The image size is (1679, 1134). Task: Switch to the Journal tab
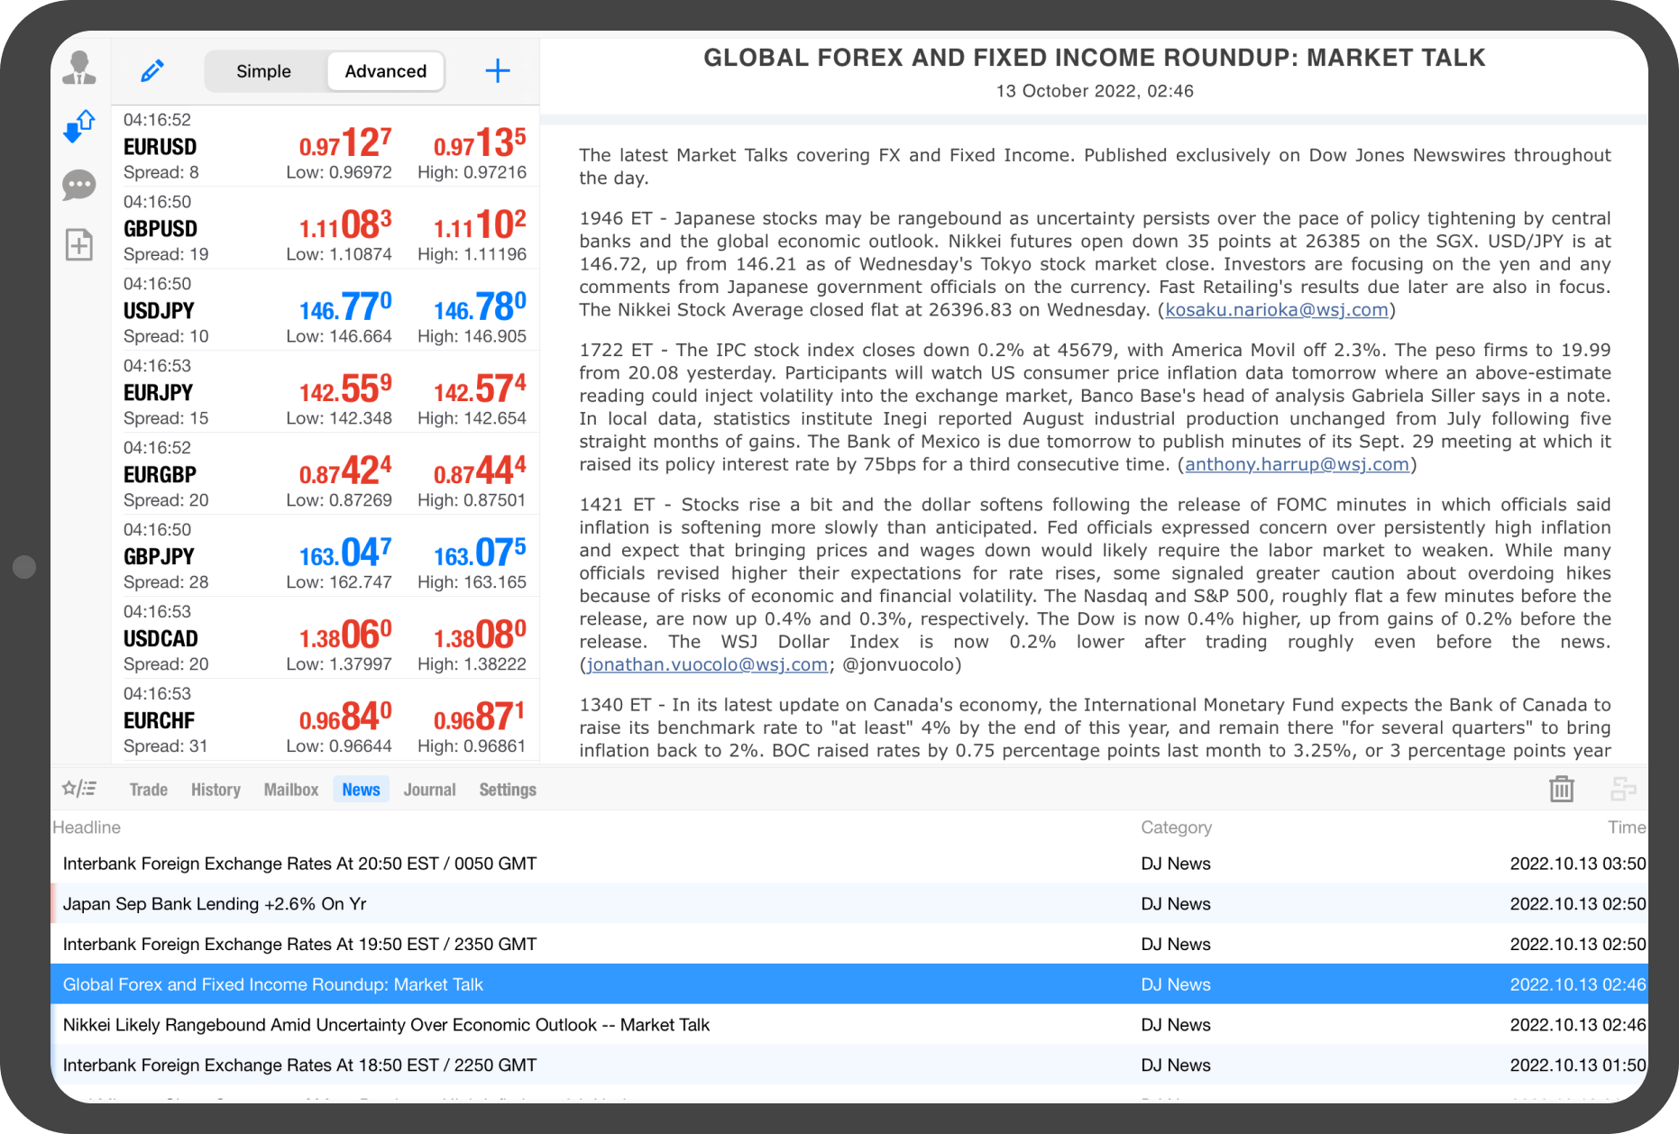tap(429, 790)
